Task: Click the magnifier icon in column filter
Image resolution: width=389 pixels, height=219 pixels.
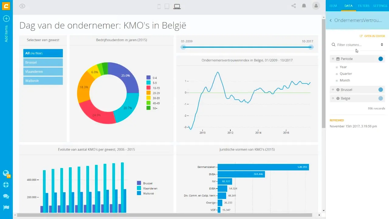Action: coord(333,44)
